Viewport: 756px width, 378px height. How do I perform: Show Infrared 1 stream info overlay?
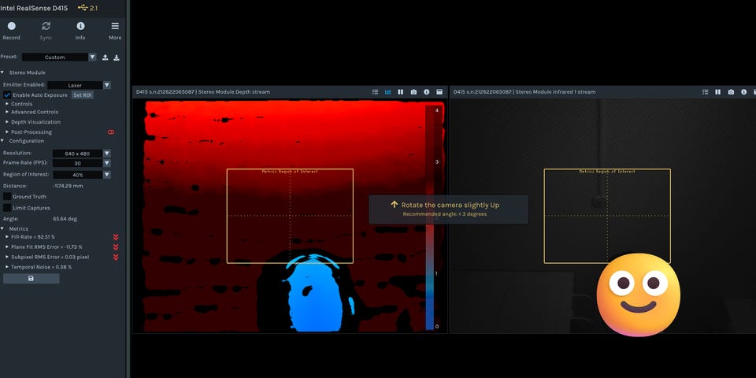744,92
